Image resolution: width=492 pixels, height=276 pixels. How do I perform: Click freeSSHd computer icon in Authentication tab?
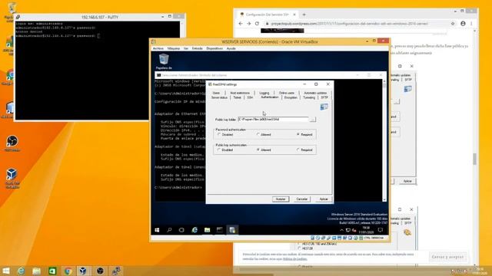(324, 107)
